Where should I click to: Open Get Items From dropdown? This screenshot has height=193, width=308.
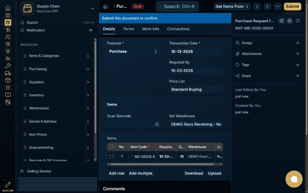(232, 6)
